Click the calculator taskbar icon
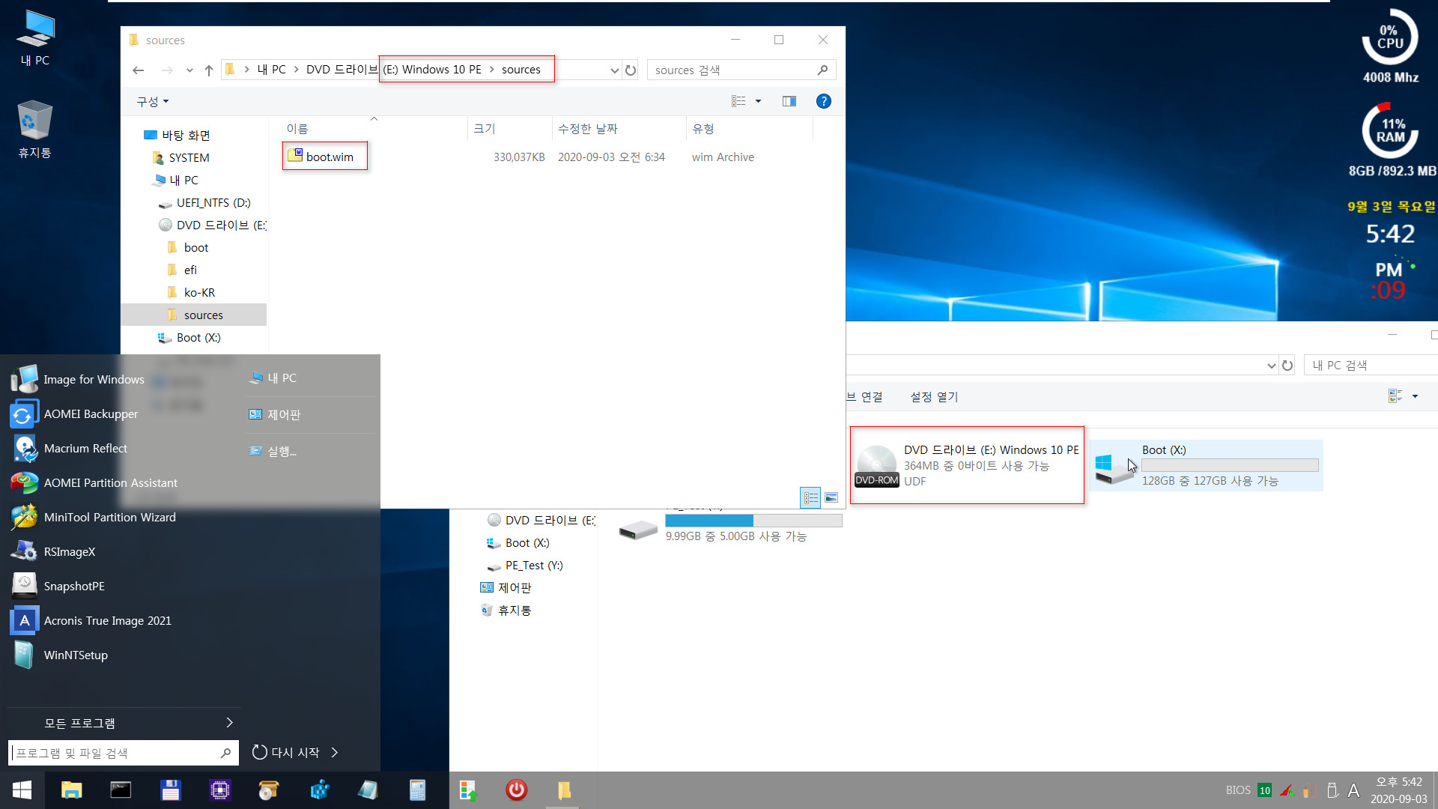Screen dimensions: 1438x809 coord(417,790)
